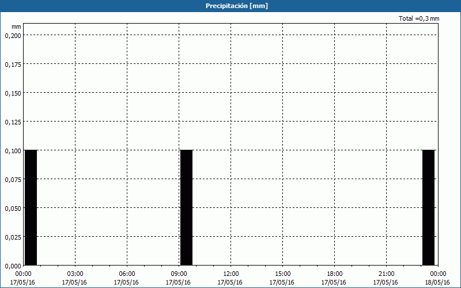Click the 21:00 time label
The width and height of the screenshot is (461, 288).
[386, 274]
